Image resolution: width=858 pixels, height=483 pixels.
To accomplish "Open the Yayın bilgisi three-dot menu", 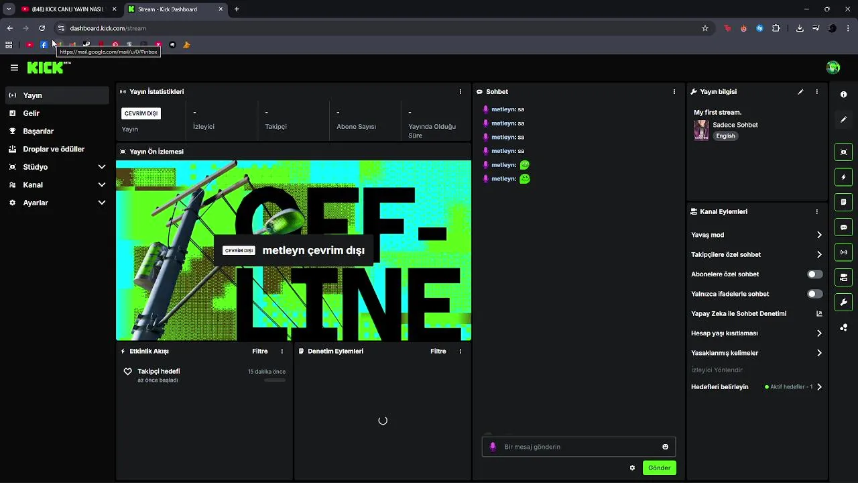I will coord(816,92).
